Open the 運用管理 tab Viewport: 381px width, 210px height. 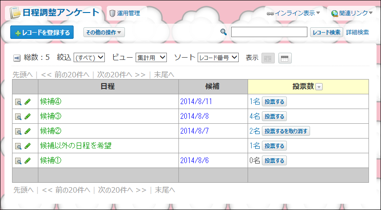tap(124, 13)
